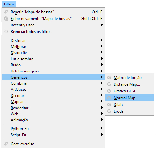This screenshot has height=151, width=157.
Task: Click the G icon beside Gráfico GEGL
Action: (109, 91)
